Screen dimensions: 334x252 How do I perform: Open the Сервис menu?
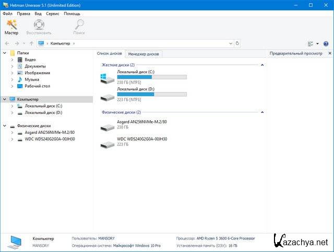[52, 13]
